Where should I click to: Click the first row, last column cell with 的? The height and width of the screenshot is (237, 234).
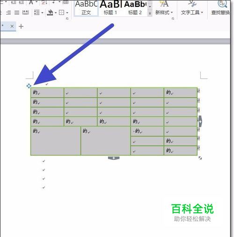pyautogui.click(x=180, y=93)
